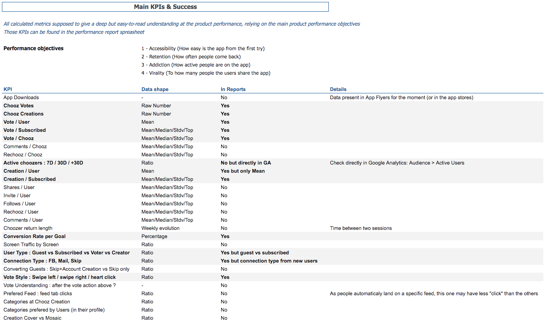Viewport: 548px width, 324px height.
Task: Select "Conversion Rate per Goal" cell
Action: pos(35,236)
